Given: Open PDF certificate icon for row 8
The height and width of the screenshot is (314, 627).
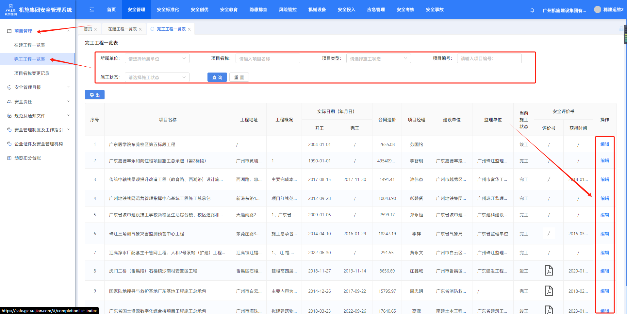Looking at the screenshot, I should [549, 271].
